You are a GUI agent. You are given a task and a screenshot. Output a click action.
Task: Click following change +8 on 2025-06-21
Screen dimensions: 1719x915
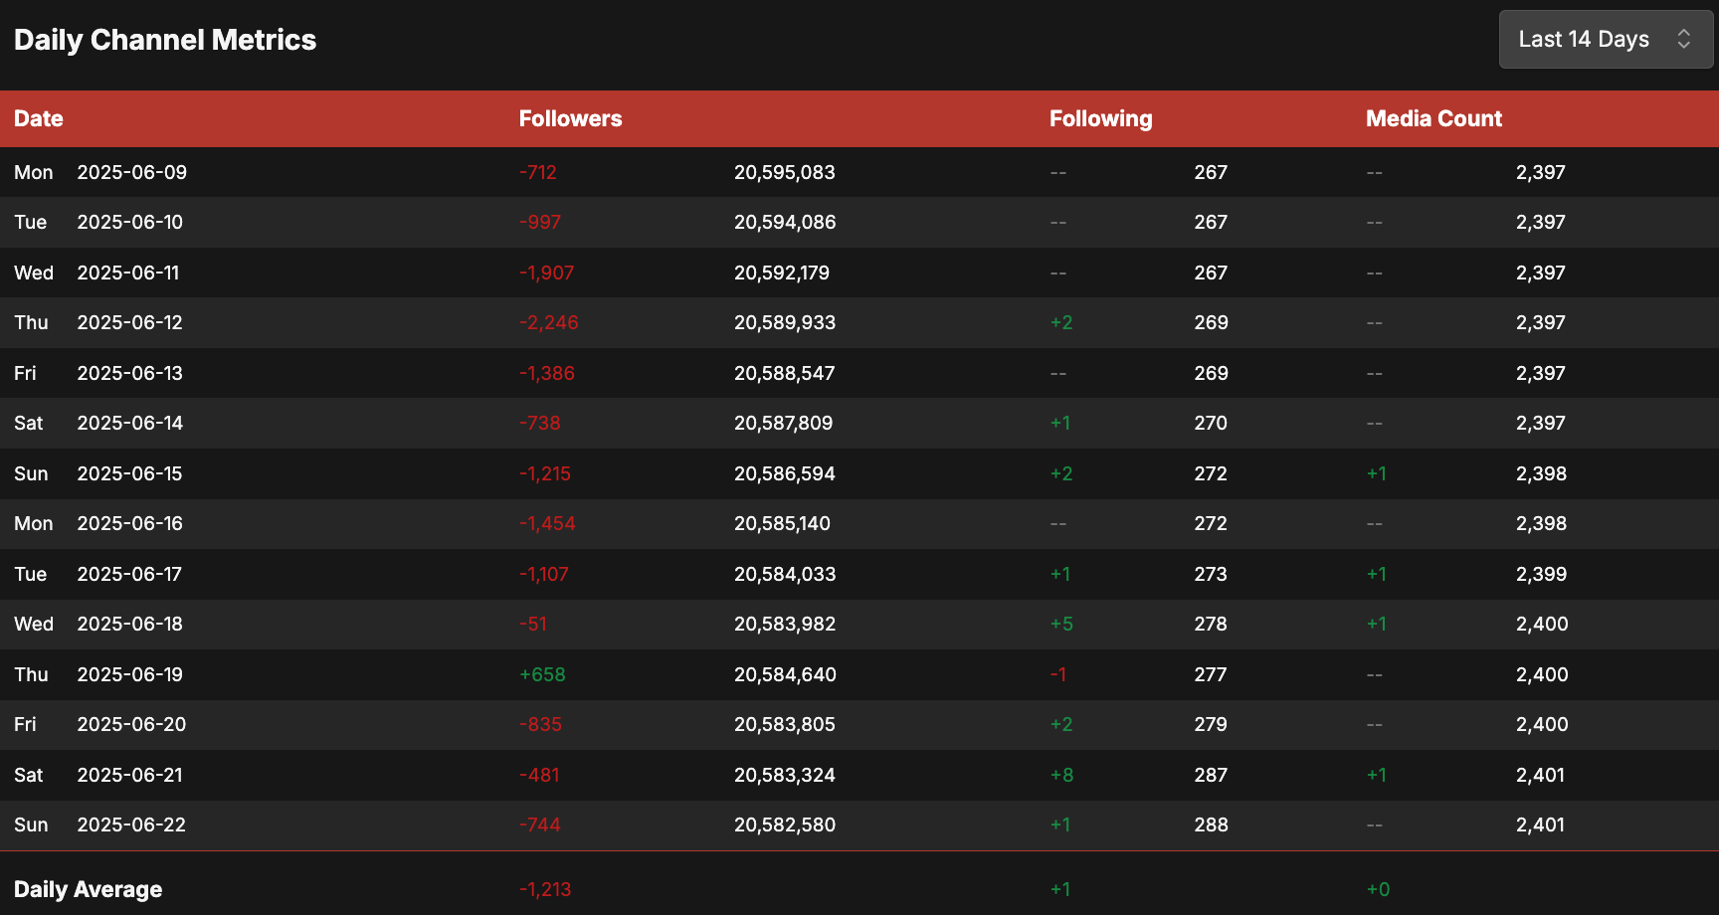click(1061, 776)
